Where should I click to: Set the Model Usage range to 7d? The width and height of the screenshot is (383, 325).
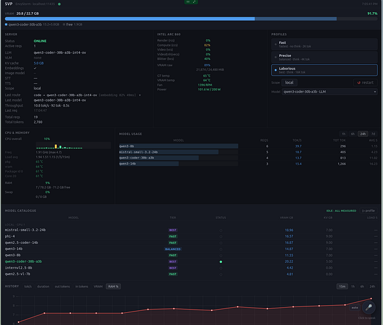[x=373, y=134]
